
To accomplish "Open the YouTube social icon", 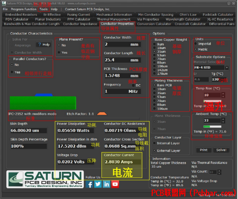I will click(x=115, y=184).
